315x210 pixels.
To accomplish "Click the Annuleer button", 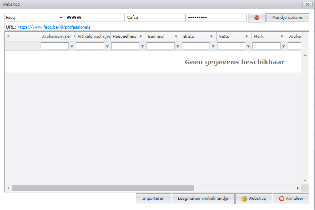I will pyautogui.click(x=291, y=199).
